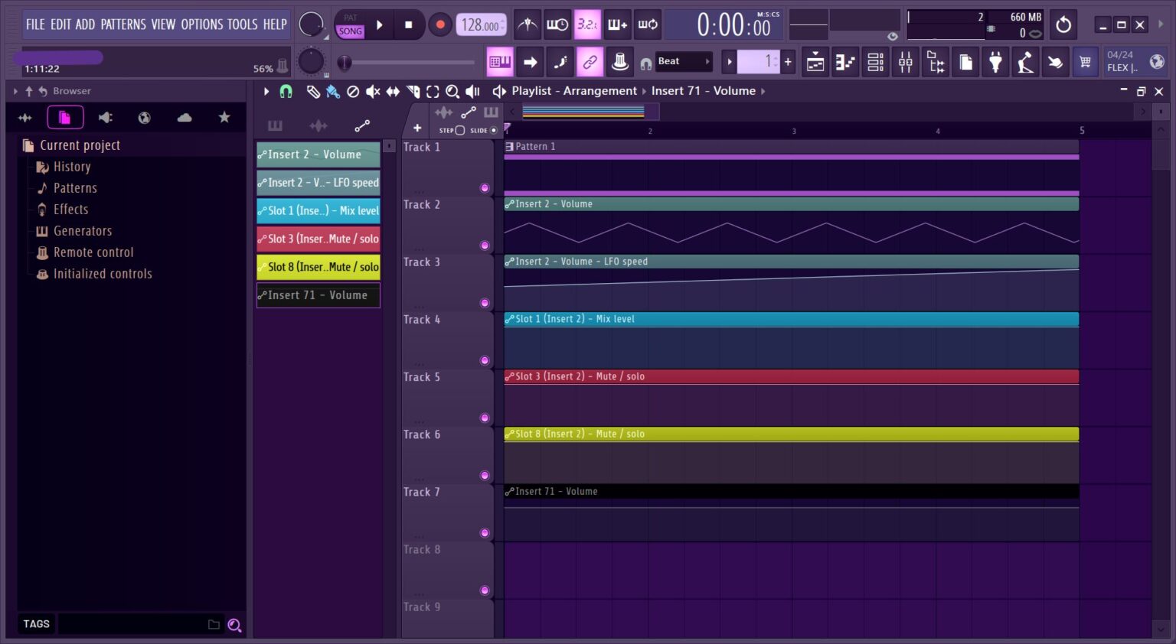The width and height of the screenshot is (1176, 644).
Task: Click the plus button to add a track
Action: pos(417,127)
